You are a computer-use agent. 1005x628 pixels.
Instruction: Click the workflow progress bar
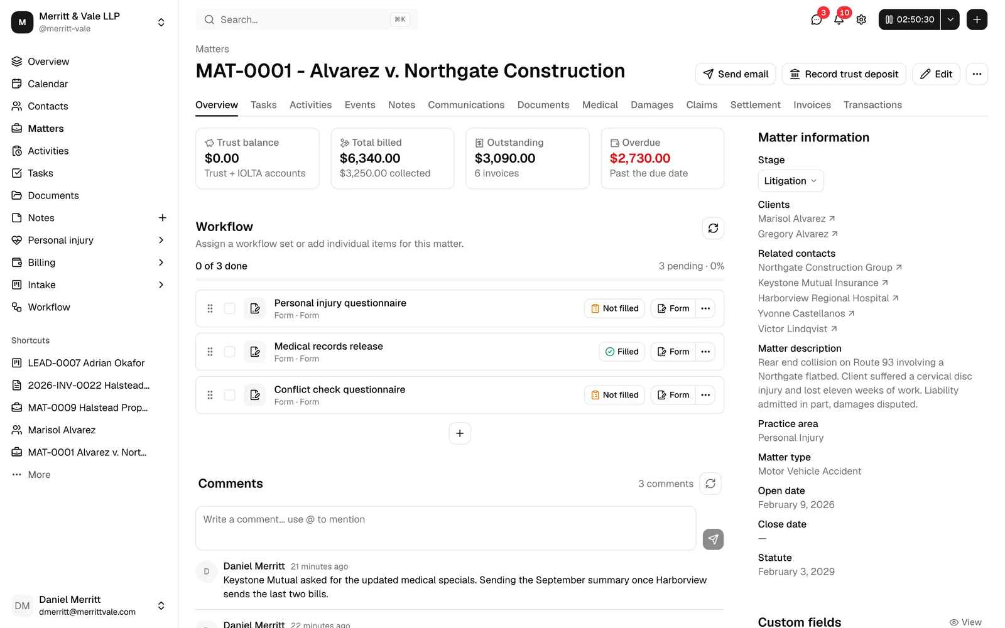pos(460,279)
